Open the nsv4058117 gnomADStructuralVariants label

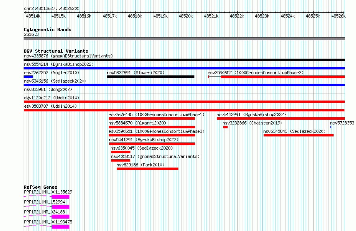pyautogui.click(x=155, y=156)
